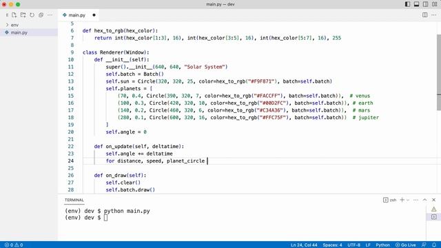Click terminal input at cursor prompt

click(x=105, y=218)
